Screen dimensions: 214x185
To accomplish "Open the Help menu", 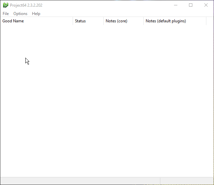I will pos(36,14).
